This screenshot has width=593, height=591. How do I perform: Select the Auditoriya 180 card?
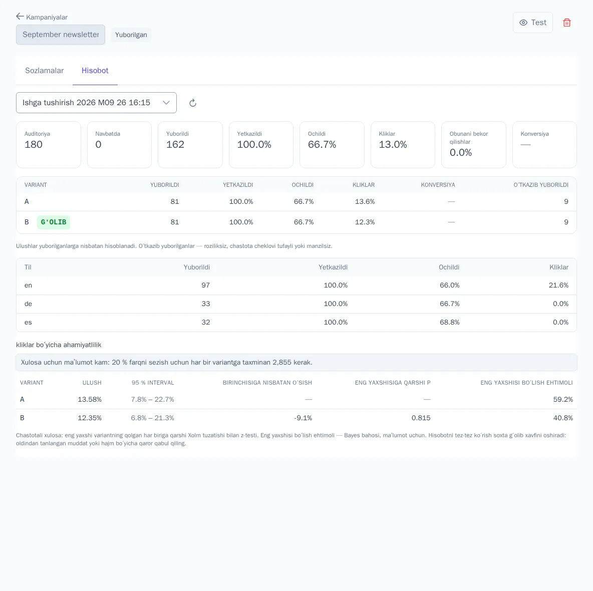[49, 144]
